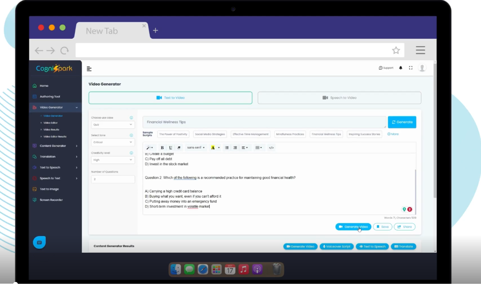Open the blue chat bubble widget

pos(39,242)
